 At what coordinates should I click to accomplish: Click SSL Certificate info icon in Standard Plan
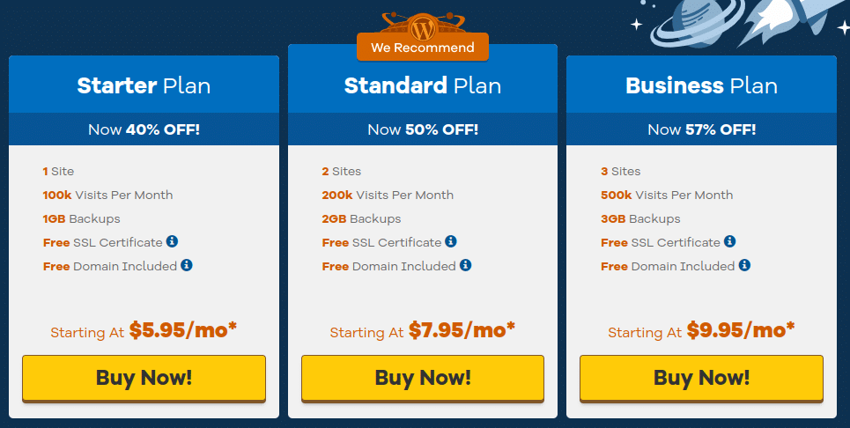tap(450, 241)
